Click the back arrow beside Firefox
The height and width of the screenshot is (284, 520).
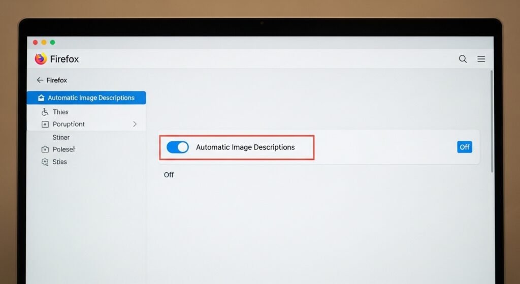click(x=40, y=80)
